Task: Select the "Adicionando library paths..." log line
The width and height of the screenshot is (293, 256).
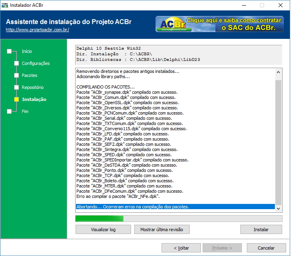Action: click(x=103, y=77)
